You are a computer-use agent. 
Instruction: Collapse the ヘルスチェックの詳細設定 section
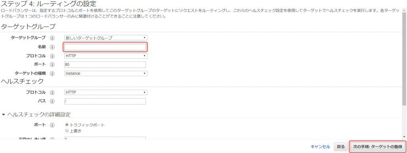click(3, 114)
